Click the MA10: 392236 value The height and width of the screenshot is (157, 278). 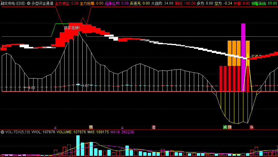122,132
